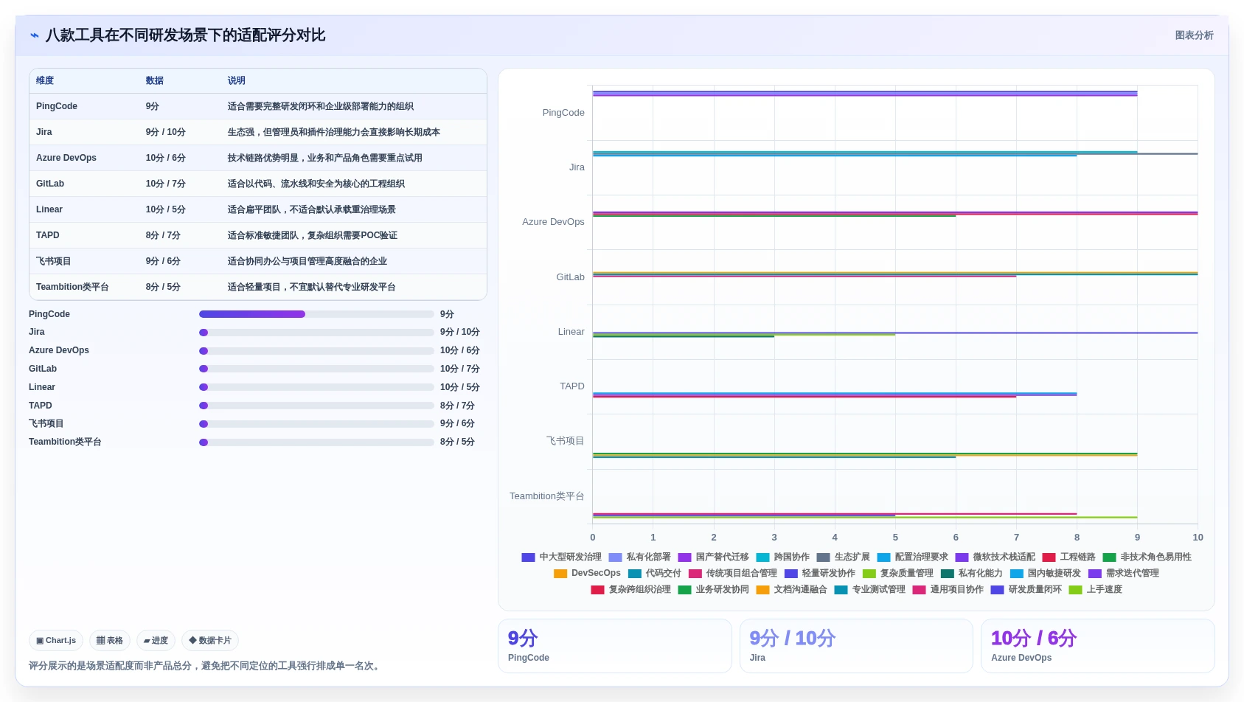Select the 数据卡片 pill tag
This screenshot has height=702, width=1244.
pyautogui.click(x=210, y=641)
